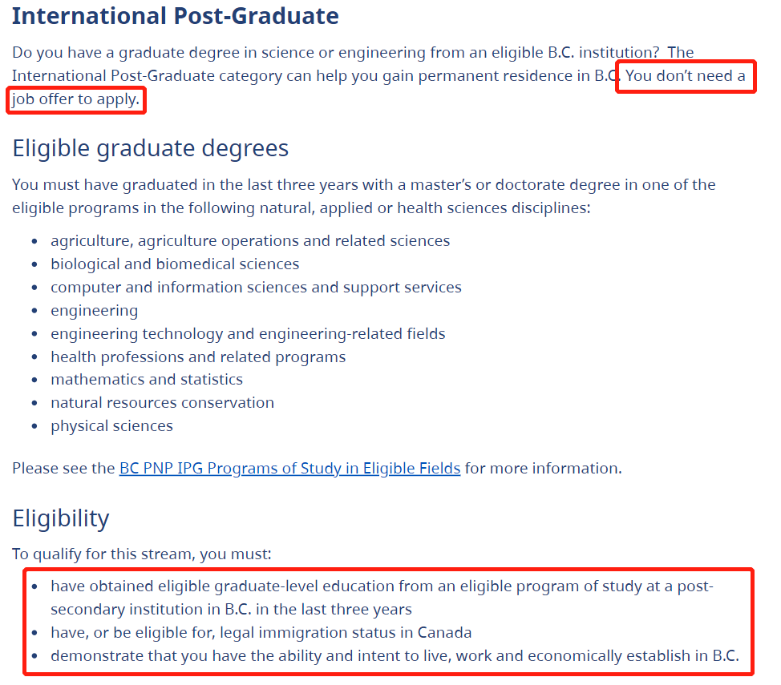This screenshot has width=781, height=685.
Task: Click 'mathematics and statistics' list item
Action: pos(147,379)
